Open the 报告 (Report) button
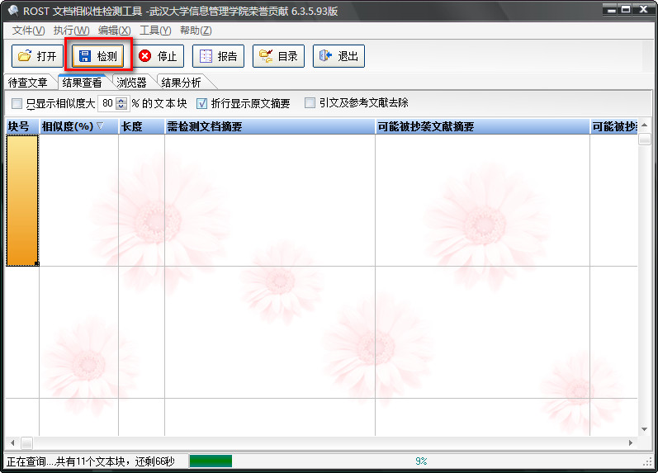Viewport: 658px width, 473px height. coord(218,56)
